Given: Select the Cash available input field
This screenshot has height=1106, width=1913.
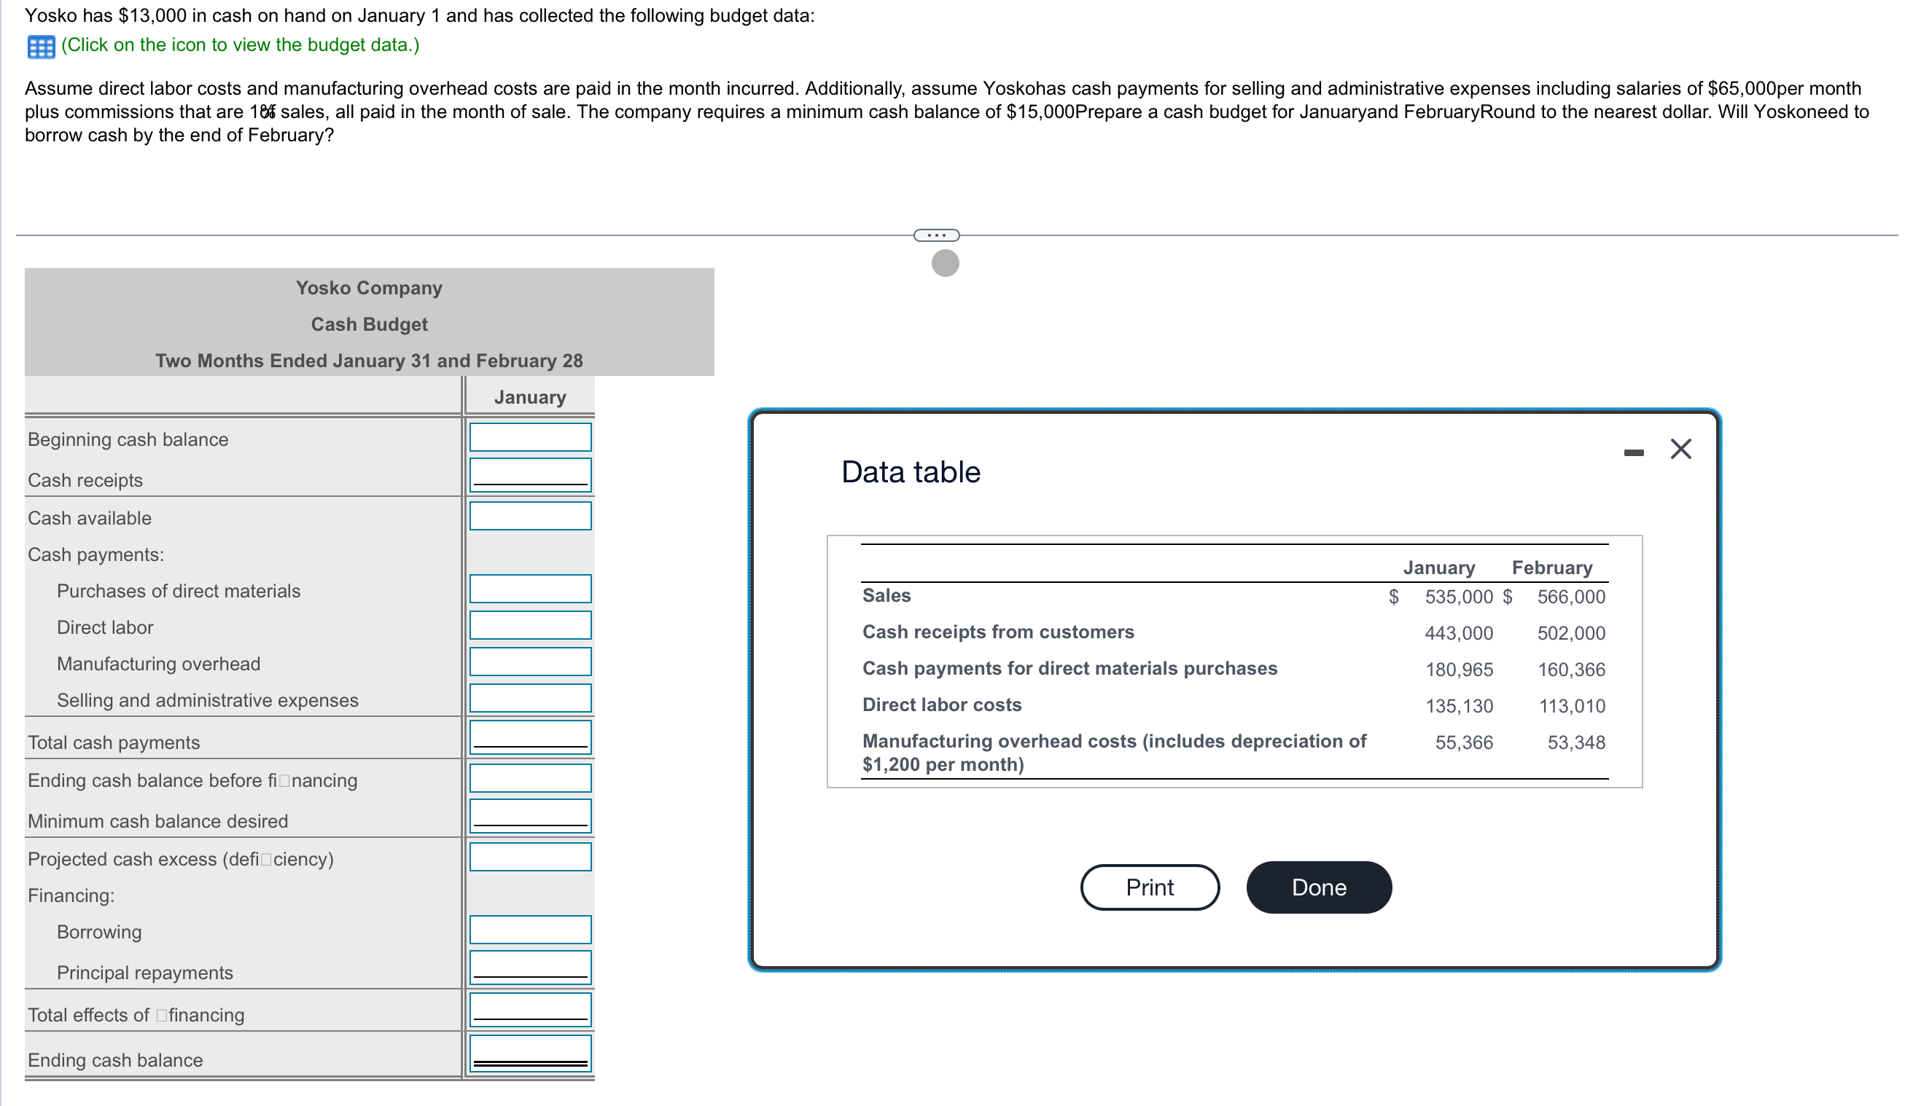Looking at the screenshot, I should tap(530, 516).
